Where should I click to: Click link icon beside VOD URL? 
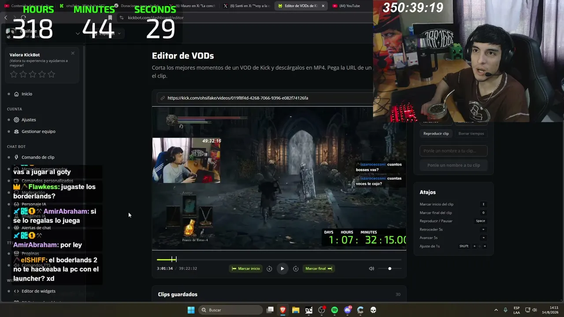[163, 98]
